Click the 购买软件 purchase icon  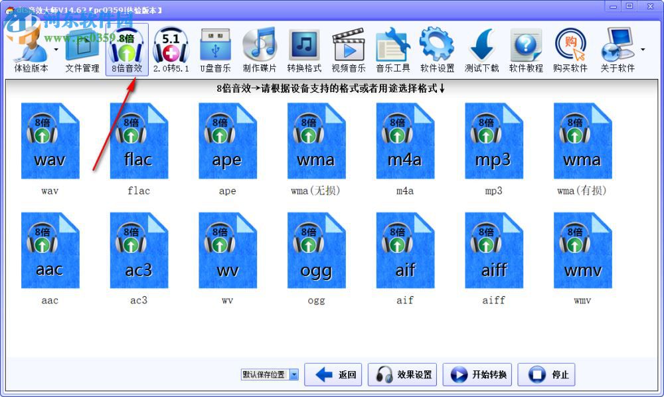[570, 48]
